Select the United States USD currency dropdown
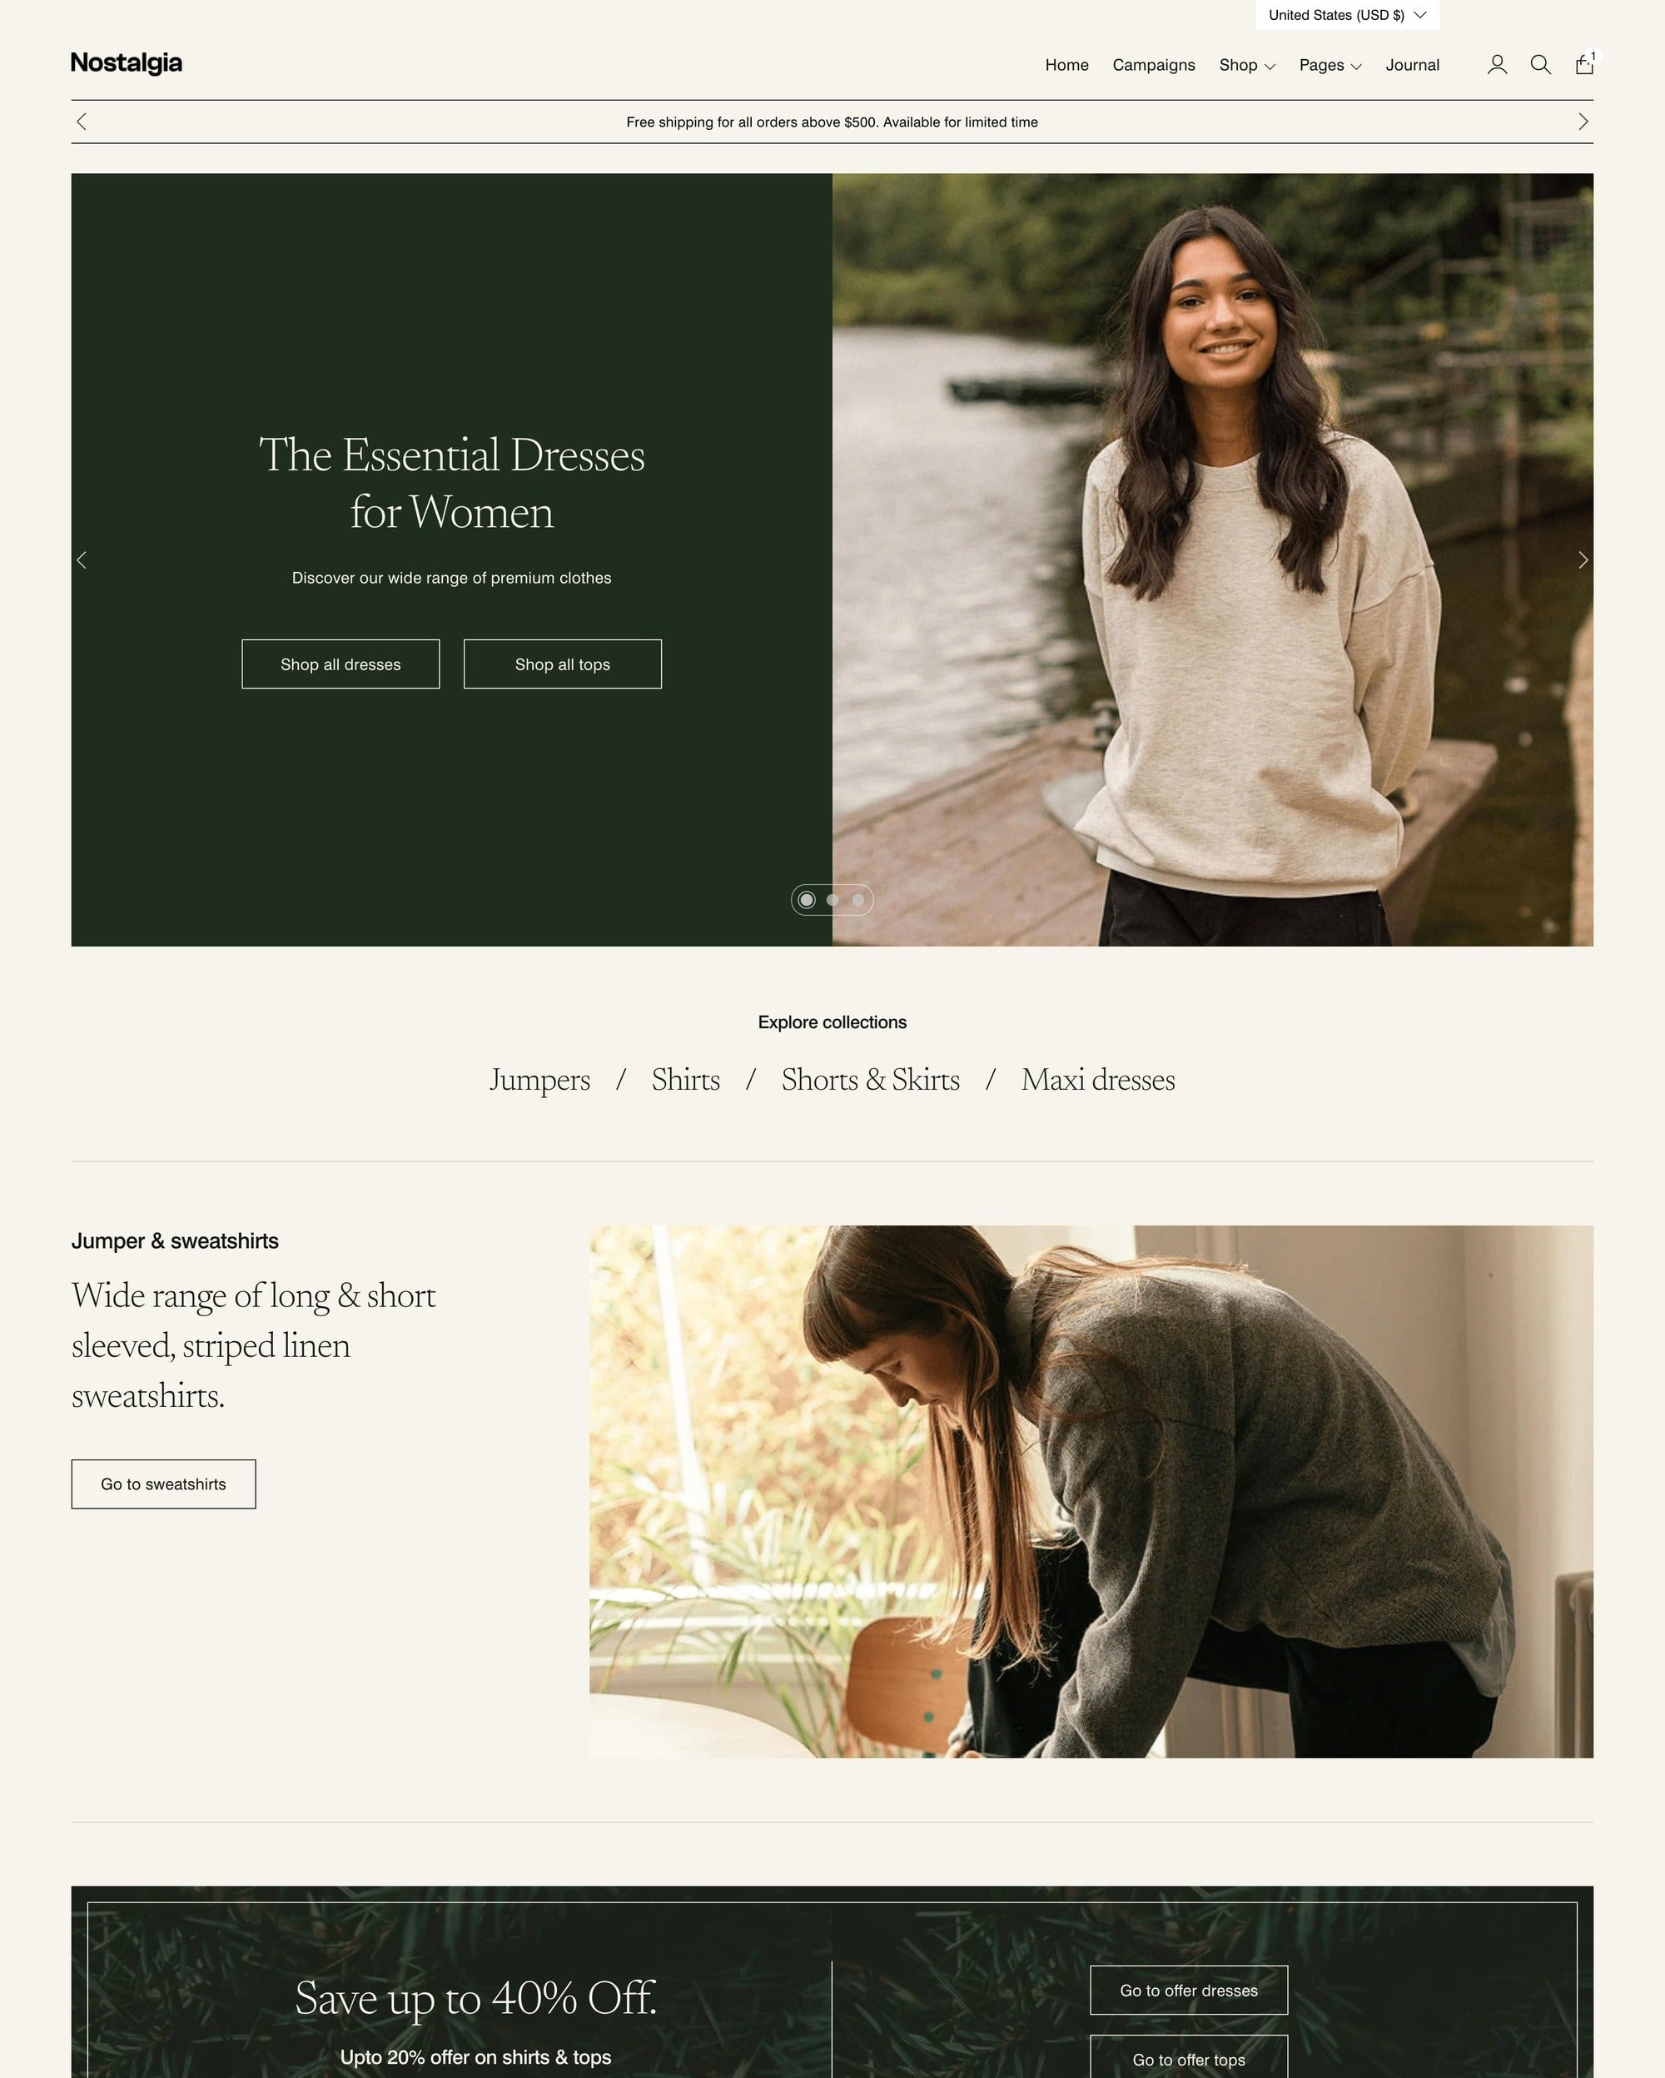The image size is (1665, 2078). (x=1344, y=15)
